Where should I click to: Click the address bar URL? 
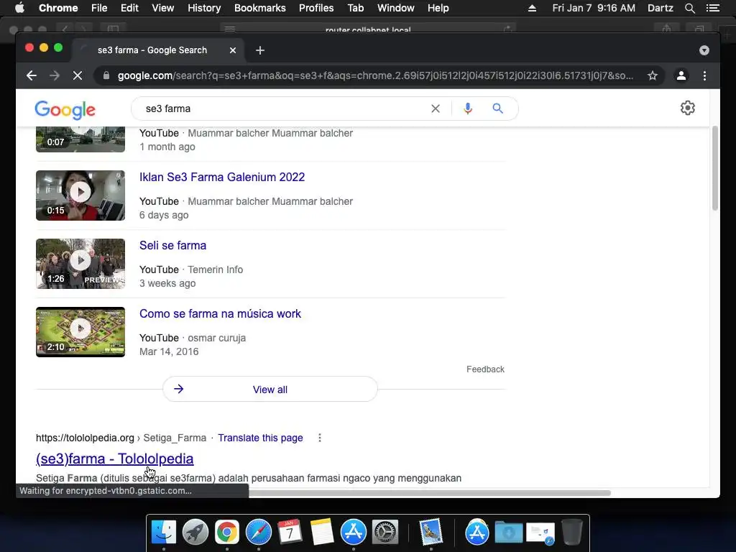click(x=375, y=75)
